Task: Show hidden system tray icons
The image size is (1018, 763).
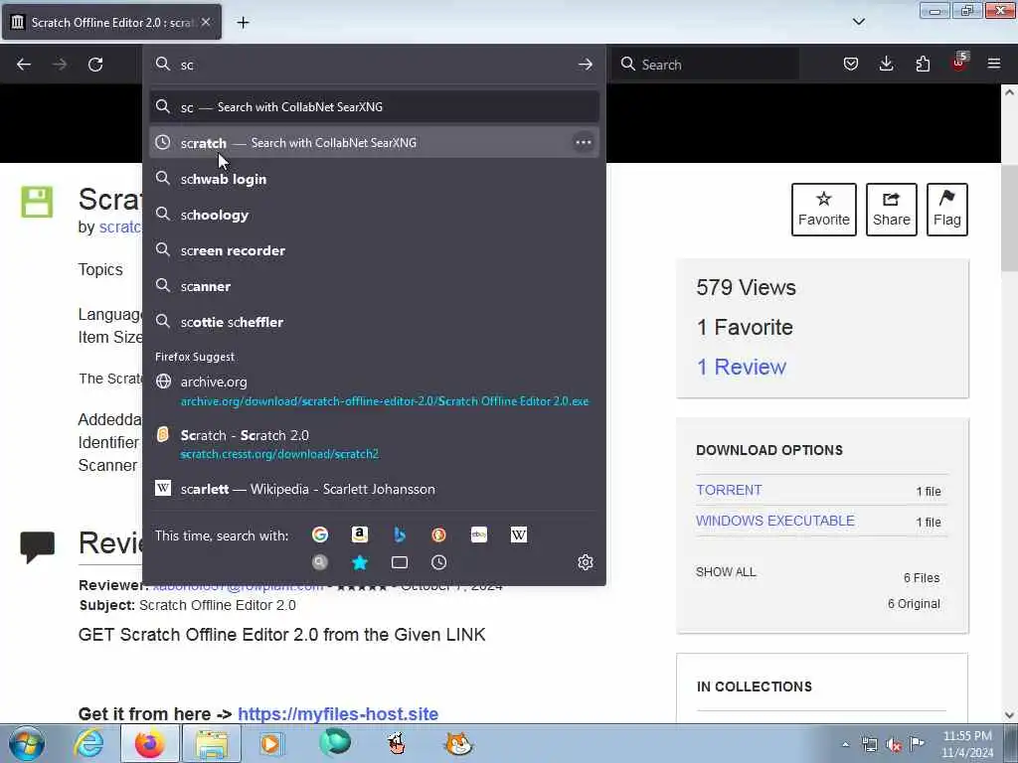Action: pos(845,744)
